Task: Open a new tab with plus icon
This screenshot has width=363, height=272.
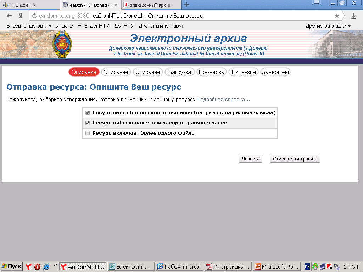Action: coord(186,5)
